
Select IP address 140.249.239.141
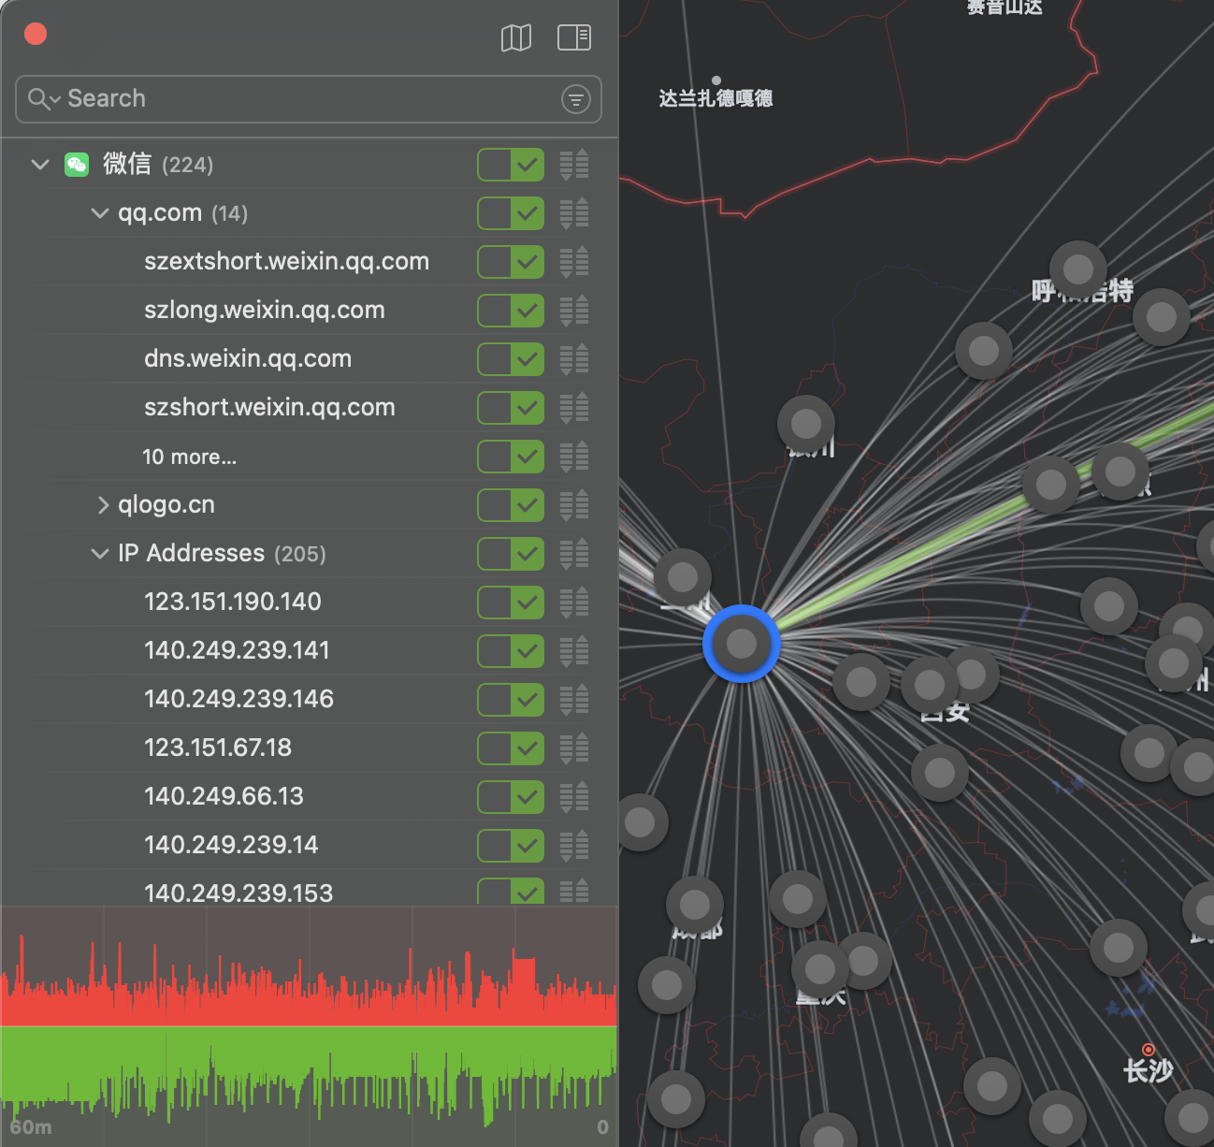click(237, 650)
